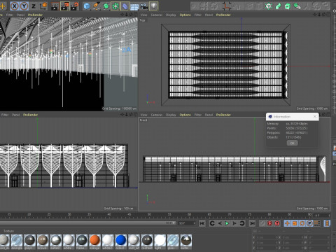The width and height of the screenshot is (336, 252).
Task: Open Cameras menu in Top viewport
Action: click(x=157, y=15)
